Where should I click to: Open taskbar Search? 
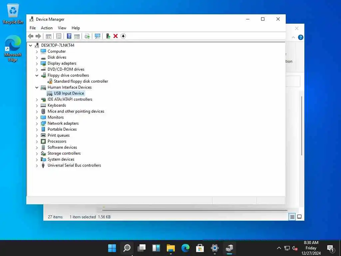(127, 248)
